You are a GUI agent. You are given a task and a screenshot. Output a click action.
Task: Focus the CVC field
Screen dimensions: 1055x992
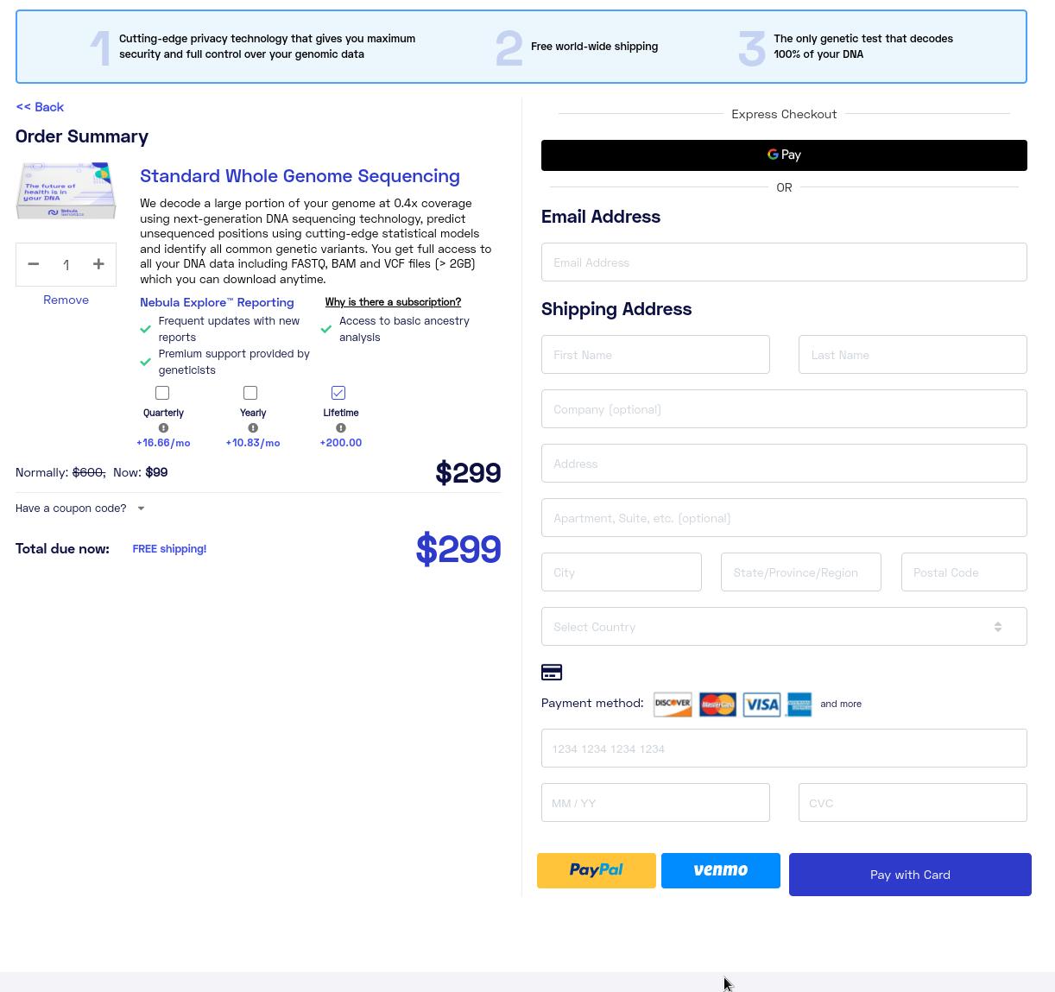click(x=913, y=803)
